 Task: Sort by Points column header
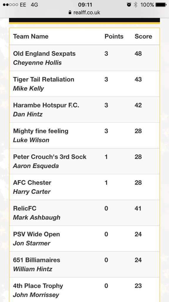[114, 36]
